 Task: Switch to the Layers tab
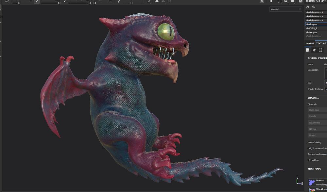pyautogui.click(x=310, y=43)
